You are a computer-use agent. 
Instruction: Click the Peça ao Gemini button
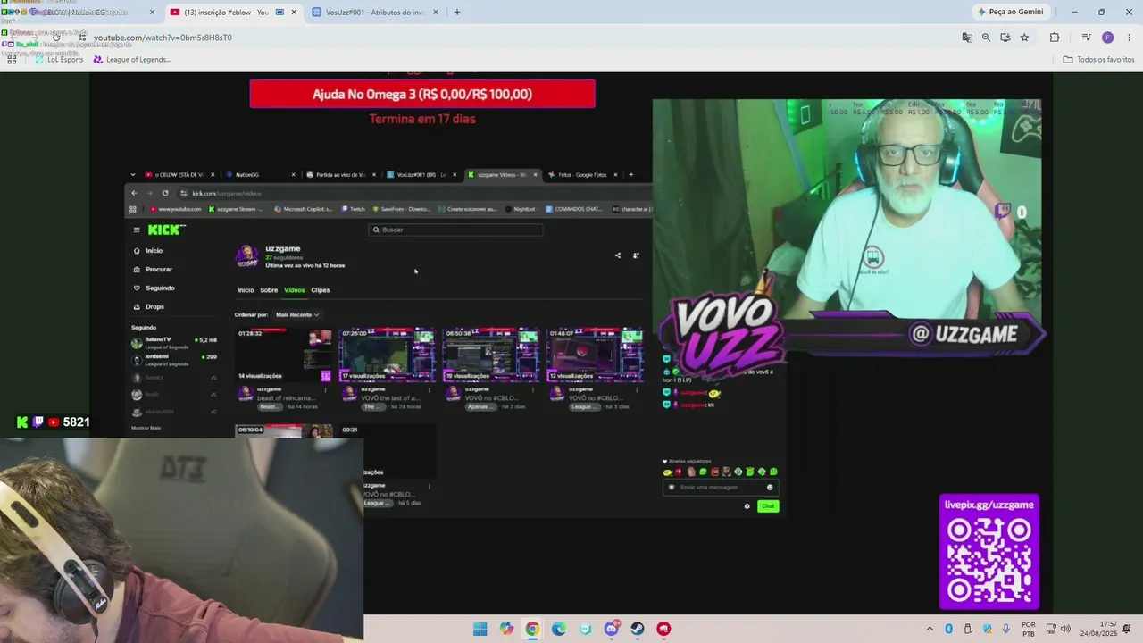tap(1011, 12)
